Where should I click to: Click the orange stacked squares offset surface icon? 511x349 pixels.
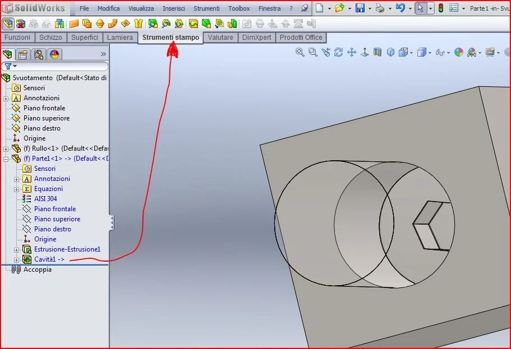87,24
